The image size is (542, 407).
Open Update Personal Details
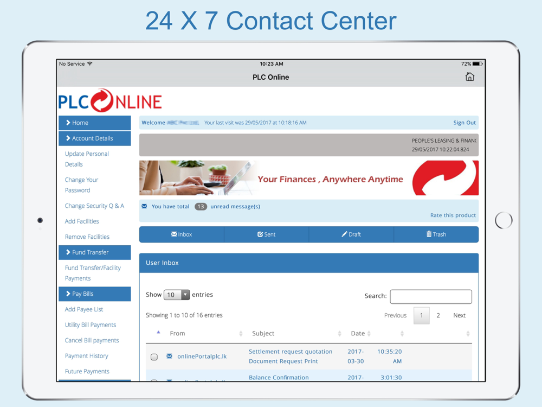coord(87,159)
